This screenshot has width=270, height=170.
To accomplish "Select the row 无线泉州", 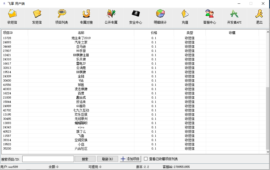I will [x=133, y=119].
